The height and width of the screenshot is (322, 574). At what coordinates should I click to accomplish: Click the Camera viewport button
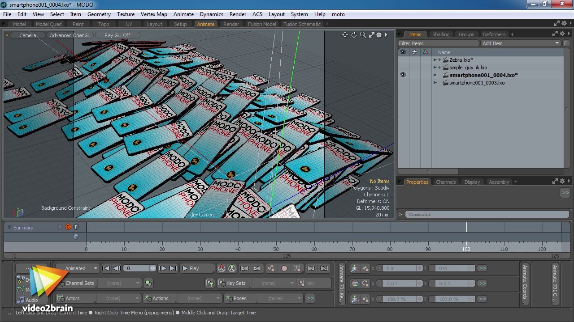[x=28, y=35]
